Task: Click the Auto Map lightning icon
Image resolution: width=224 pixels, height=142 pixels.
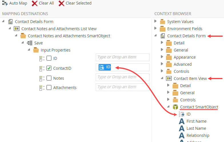Action: [5, 3]
